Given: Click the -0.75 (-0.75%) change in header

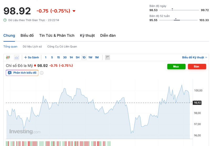Looking at the screenshot, I should pos(53,11).
